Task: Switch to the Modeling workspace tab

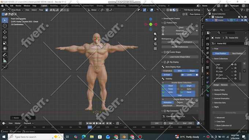Action: tap(54, 6)
